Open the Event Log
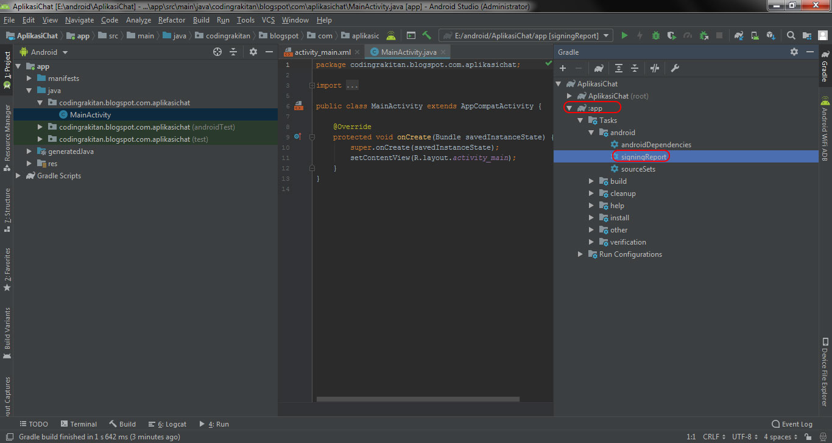Image resolution: width=832 pixels, height=443 pixels. 792,424
